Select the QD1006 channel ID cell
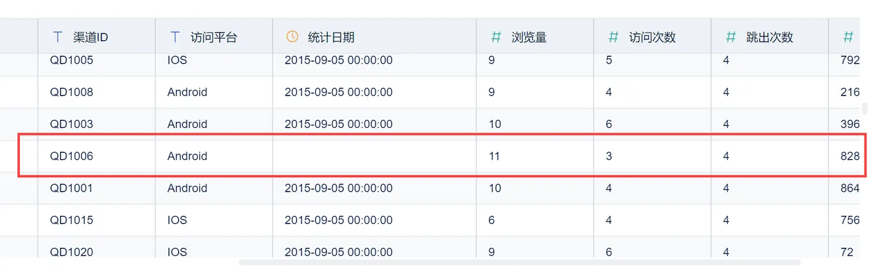 coord(72,156)
